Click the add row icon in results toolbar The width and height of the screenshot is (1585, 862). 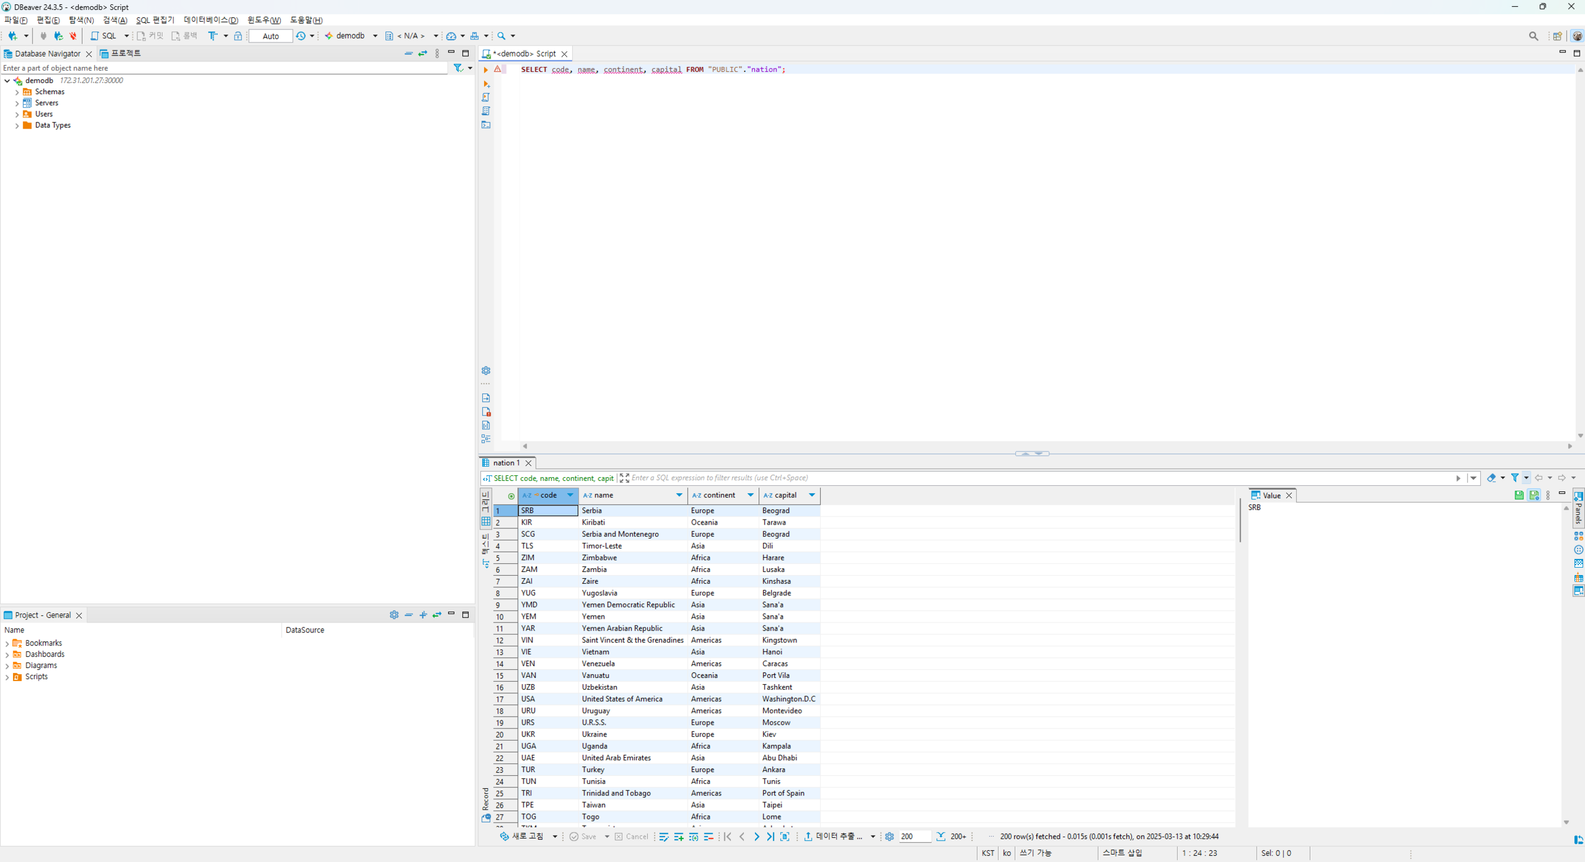pos(679,837)
